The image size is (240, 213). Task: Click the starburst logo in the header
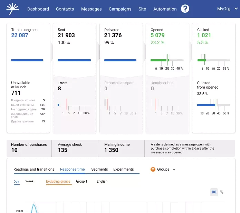[x=13, y=9]
